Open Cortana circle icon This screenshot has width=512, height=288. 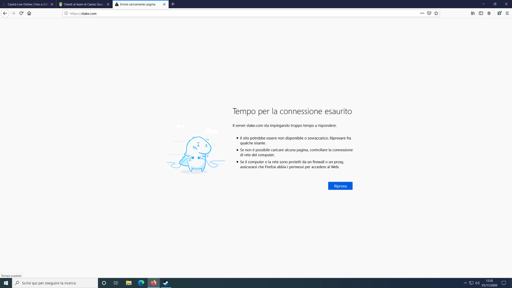(104, 283)
